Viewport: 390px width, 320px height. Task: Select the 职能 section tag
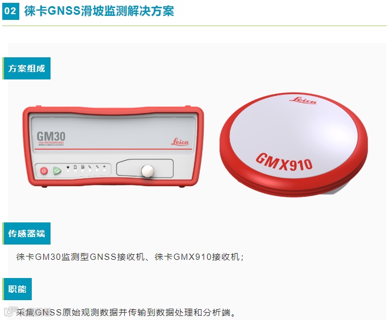point(17,289)
